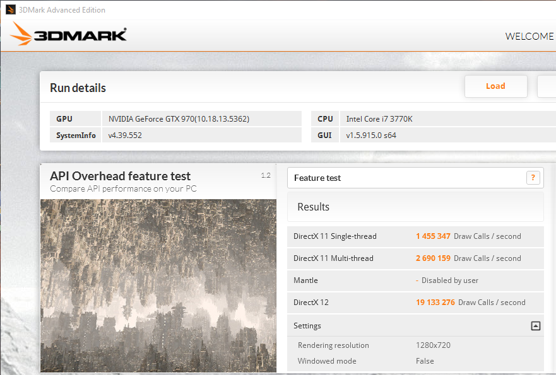This screenshot has width=556, height=375.
Task: Click the Load button
Action: coord(495,86)
